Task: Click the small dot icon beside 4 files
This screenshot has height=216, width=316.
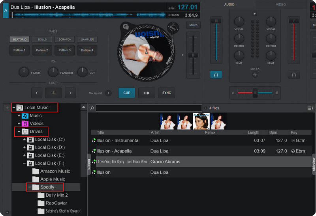Action: point(205,108)
